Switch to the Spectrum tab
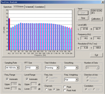The height and width of the screenshot is (94, 105). (8, 7)
